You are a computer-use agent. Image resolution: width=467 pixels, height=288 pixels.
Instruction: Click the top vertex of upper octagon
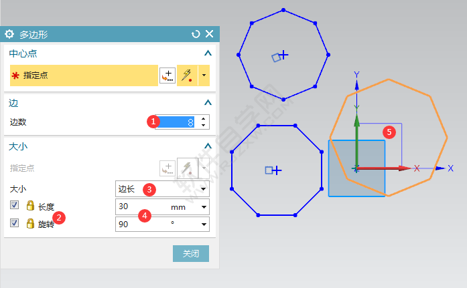click(283, 10)
